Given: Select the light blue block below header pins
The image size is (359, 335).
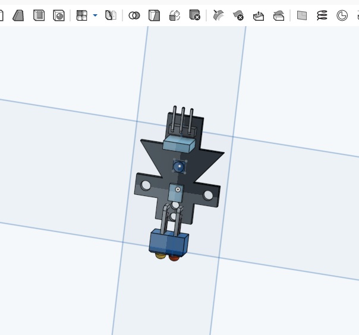Looking at the screenshot, I should click(179, 144).
